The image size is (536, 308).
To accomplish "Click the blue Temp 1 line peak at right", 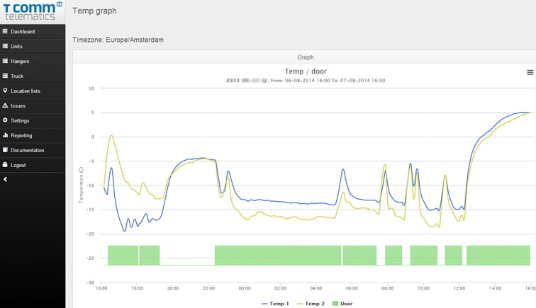I will 523,113.
